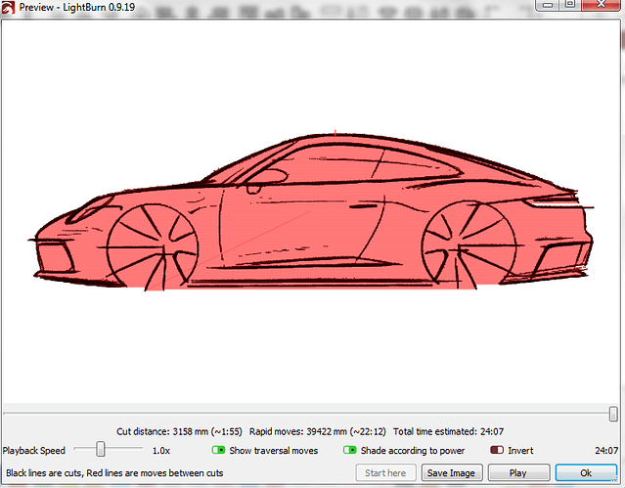The width and height of the screenshot is (625, 488).
Task: Click the 'Cut distance: 3158 mm' text
Action: click(162, 431)
